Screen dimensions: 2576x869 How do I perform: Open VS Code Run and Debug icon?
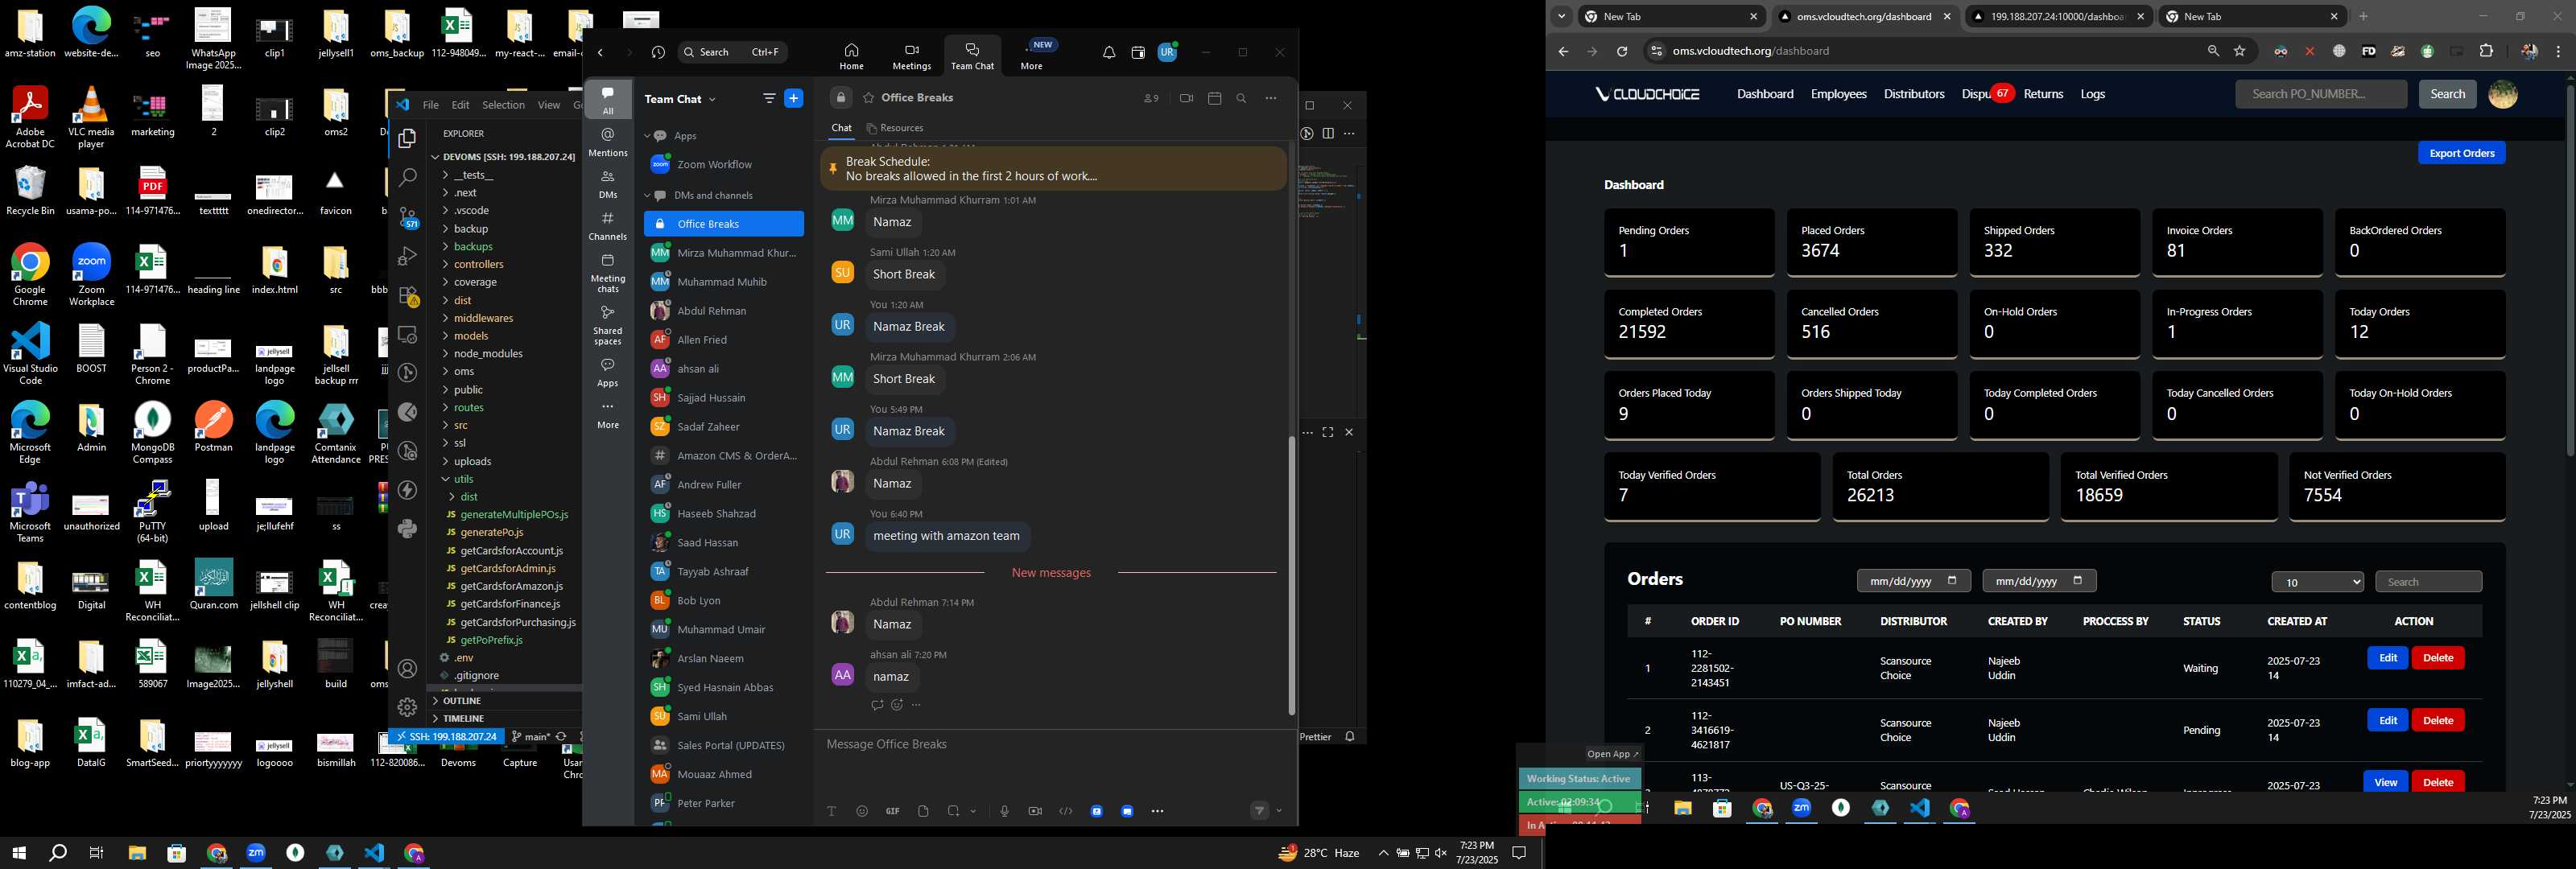[x=407, y=256]
